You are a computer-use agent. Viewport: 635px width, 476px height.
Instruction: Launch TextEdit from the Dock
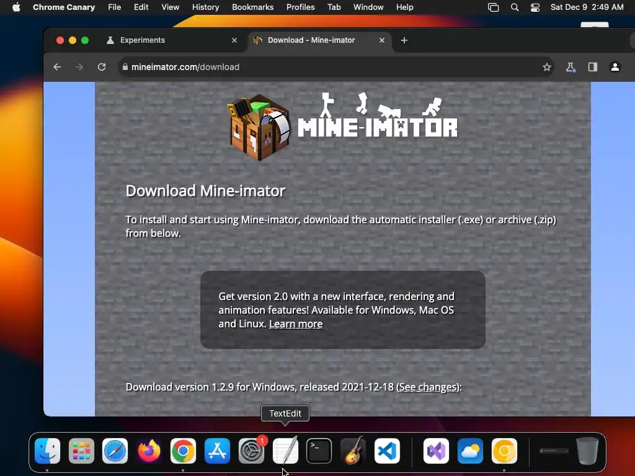(x=285, y=451)
